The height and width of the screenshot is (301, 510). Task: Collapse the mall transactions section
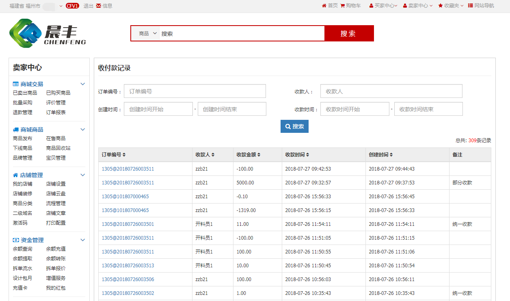tap(83, 84)
